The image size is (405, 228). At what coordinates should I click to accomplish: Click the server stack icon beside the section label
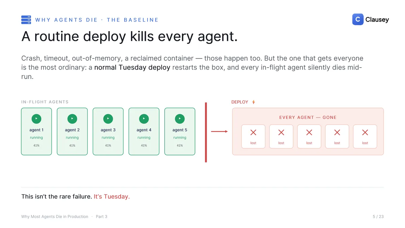pos(26,20)
